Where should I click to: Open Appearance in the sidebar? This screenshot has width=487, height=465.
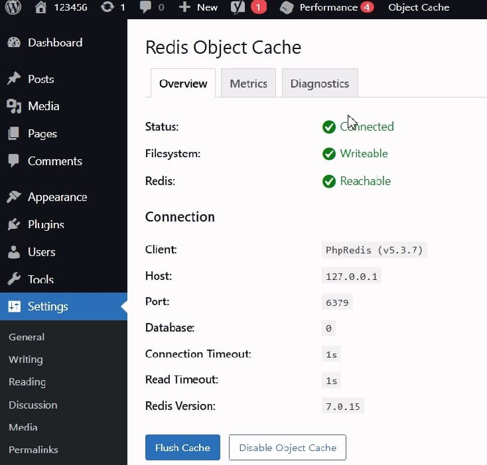pyautogui.click(x=58, y=197)
